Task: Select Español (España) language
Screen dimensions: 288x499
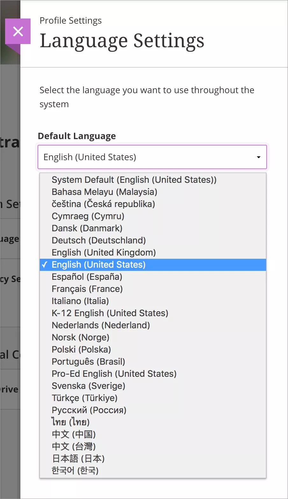Action: pos(87,277)
